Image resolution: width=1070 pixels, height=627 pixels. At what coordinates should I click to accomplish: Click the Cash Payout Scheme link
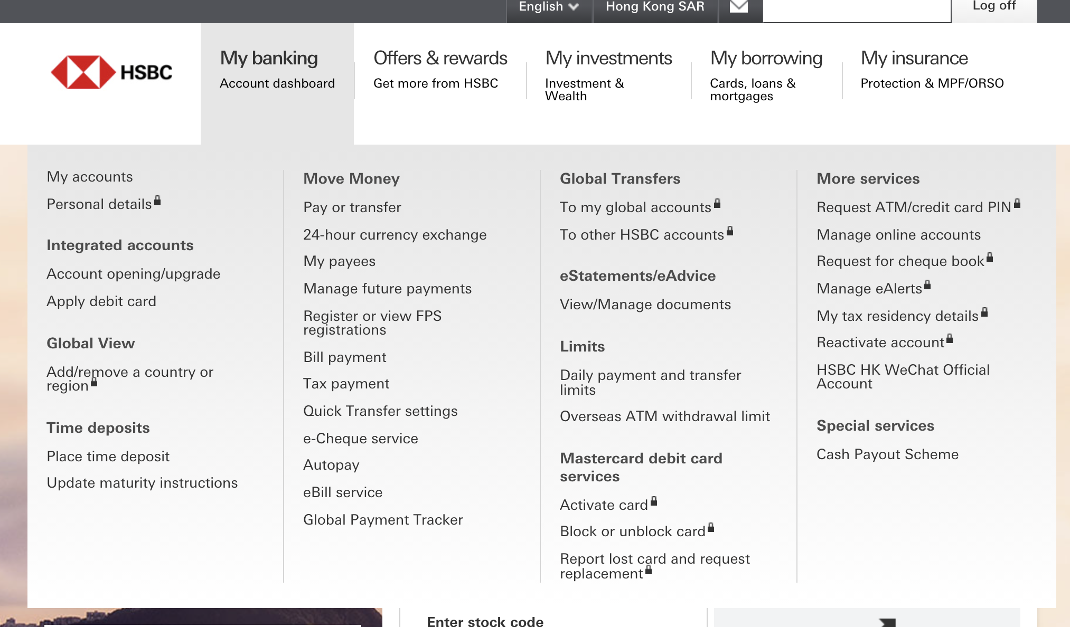click(887, 454)
